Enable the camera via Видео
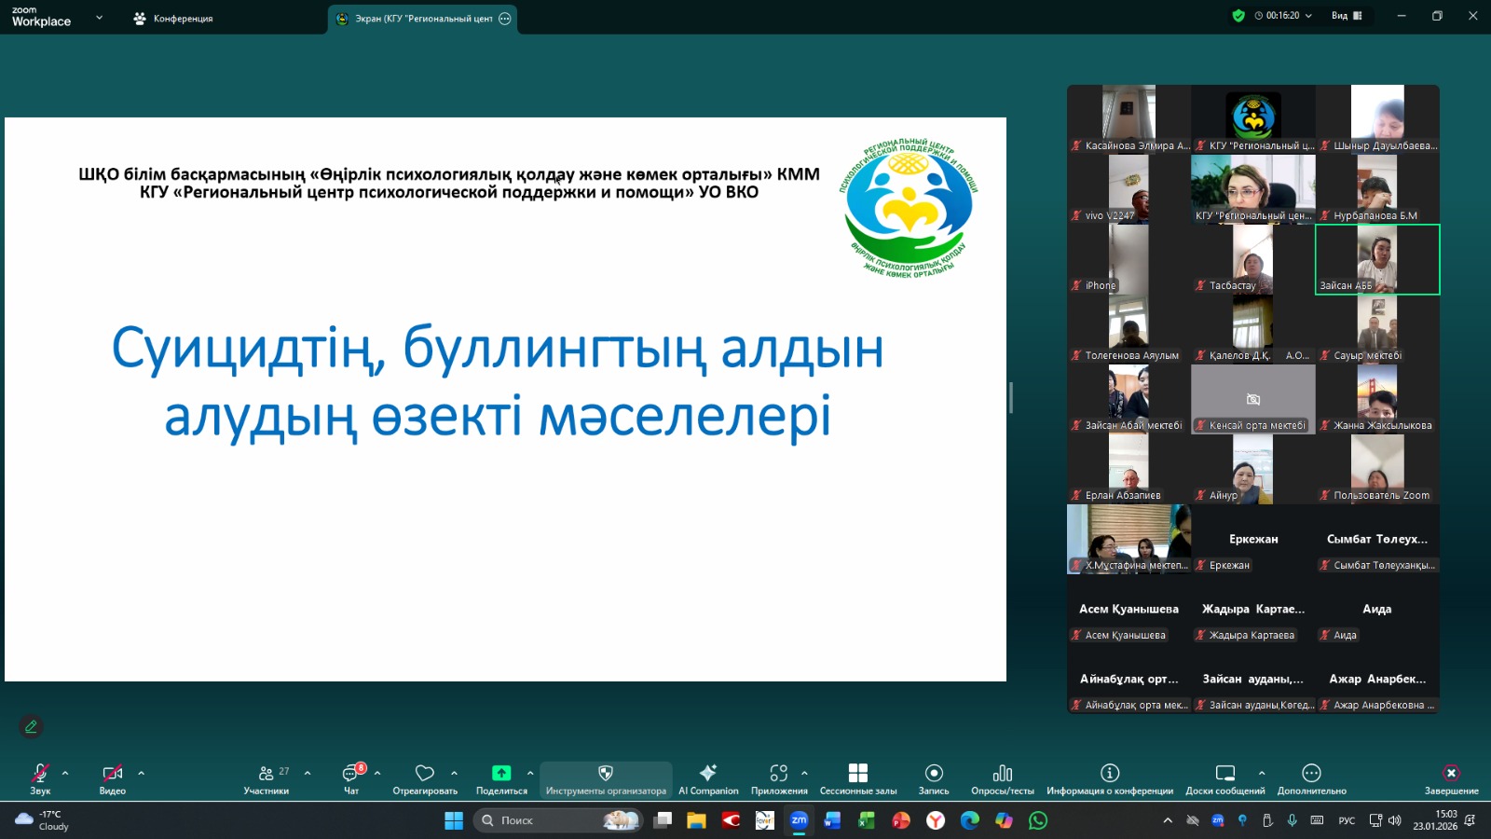This screenshot has height=839, width=1491. click(x=112, y=774)
